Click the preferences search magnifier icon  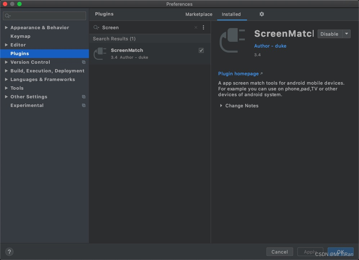[x=8, y=16]
